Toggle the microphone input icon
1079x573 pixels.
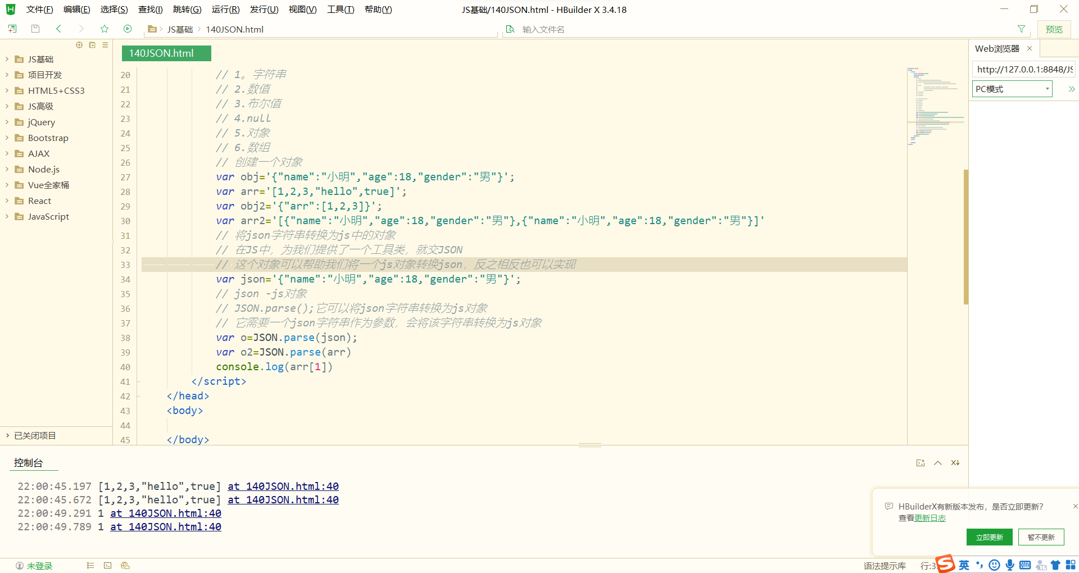click(x=1009, y=565)
